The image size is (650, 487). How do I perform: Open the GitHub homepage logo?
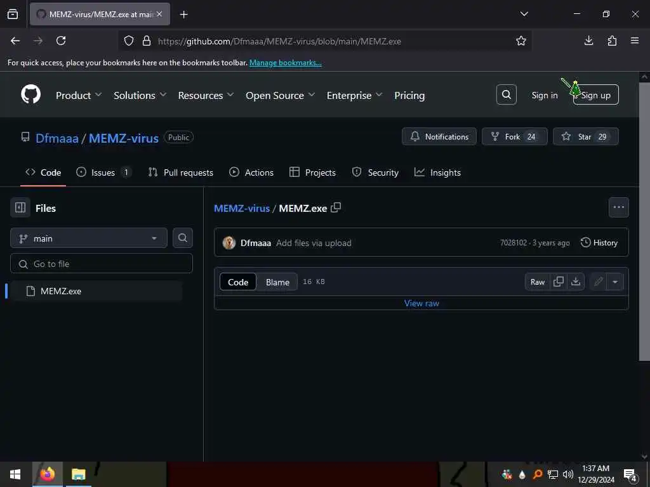pyautogui.click(x=30, y=95)
